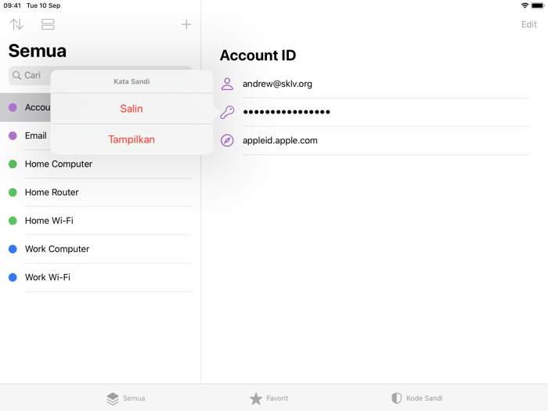Select the Work Wi-Fi entry
548x411 pixels.
point(100,277)
